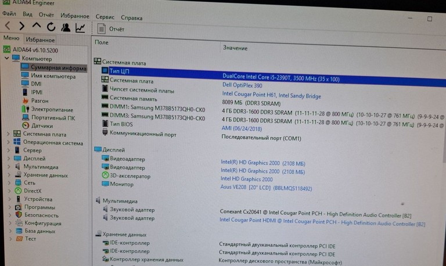Click the Тест icon in tree

[x=19, y=238]
